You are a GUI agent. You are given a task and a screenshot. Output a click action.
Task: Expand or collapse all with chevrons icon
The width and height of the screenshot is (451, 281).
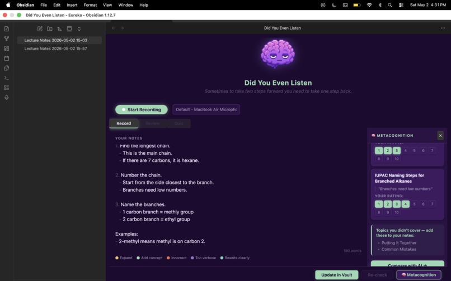[79, 28]
